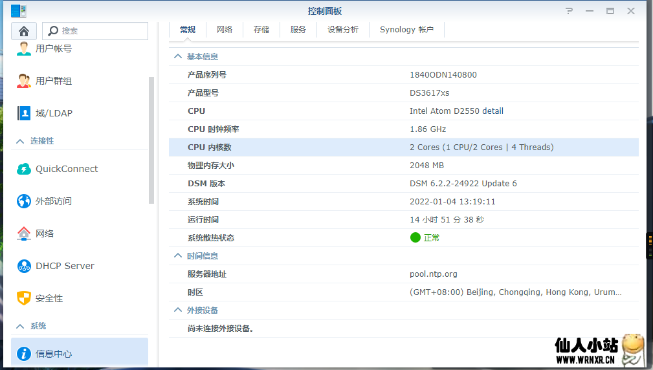The image size is (653, 370).
Task: Select uptime 14 小时 51 分 38 秒
Action: tap(447, 220)
